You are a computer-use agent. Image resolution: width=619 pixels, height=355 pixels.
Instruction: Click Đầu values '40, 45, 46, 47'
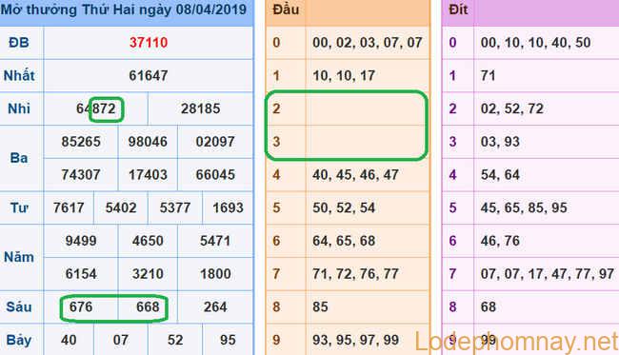(356, 175)
